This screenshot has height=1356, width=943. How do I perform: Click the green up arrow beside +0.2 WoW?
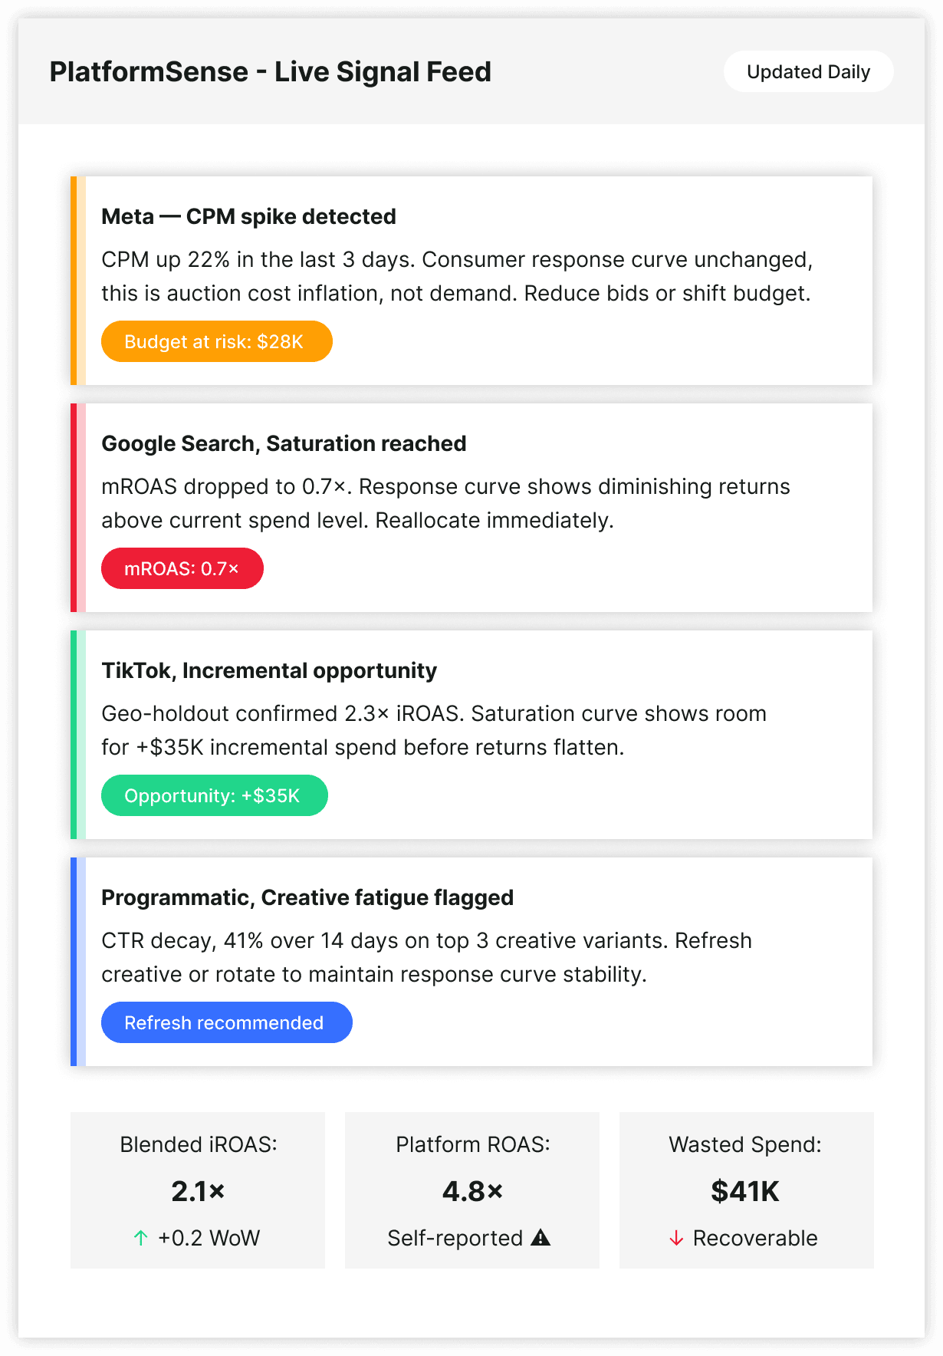(141, 1238)
